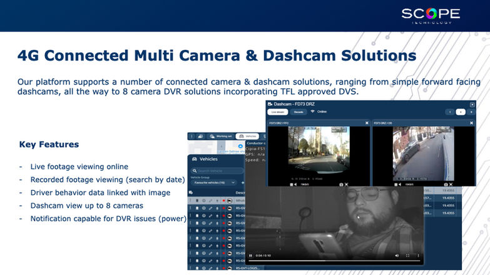
Task: Click the "Live footage viewing online" bullet
Action: [79, 167]
